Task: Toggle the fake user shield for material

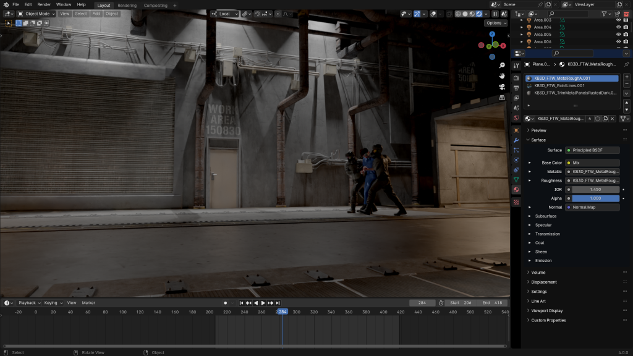Action: [597, 119]
